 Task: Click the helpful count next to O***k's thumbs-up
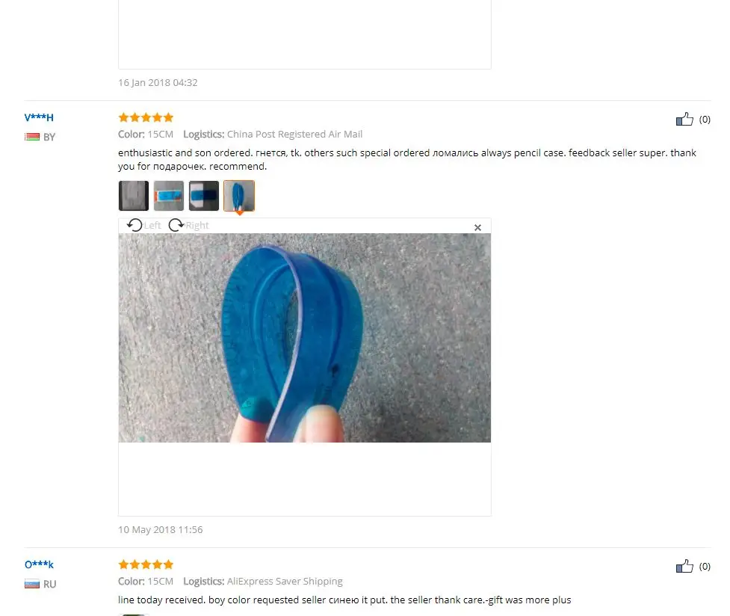(x=705, y=567)
